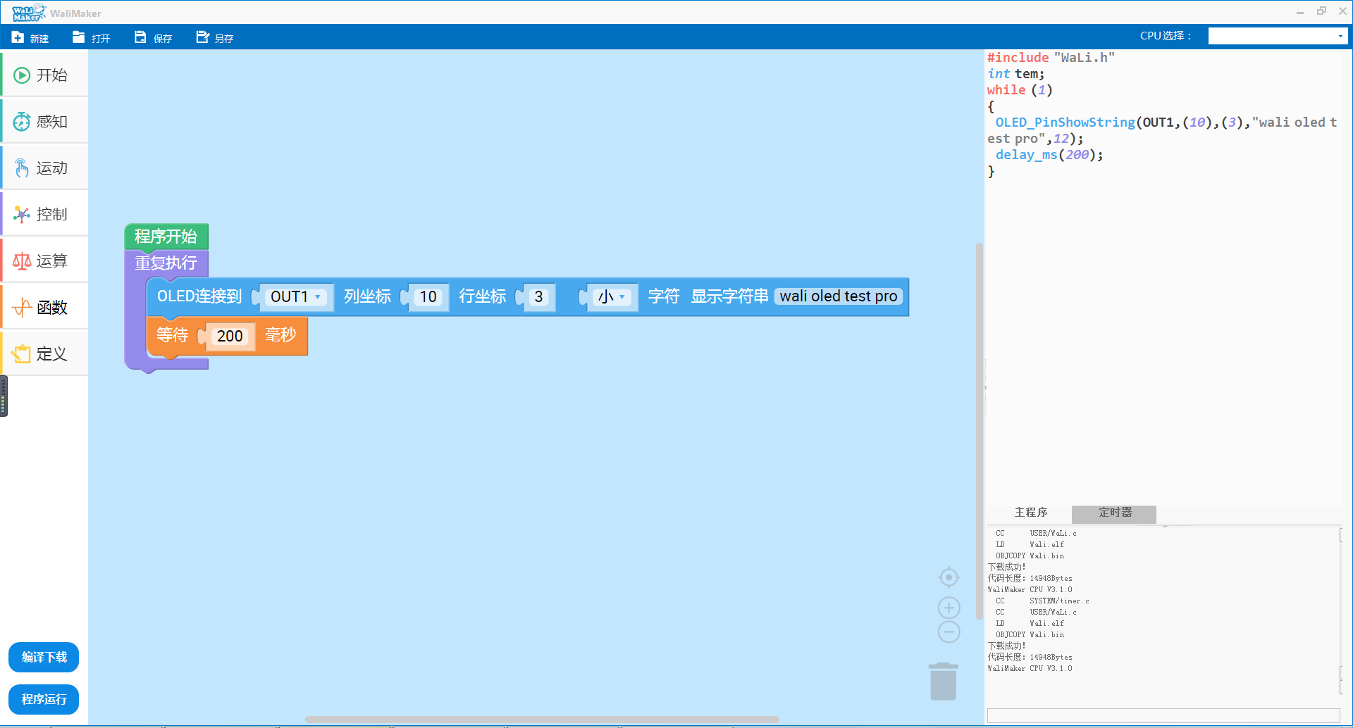The height and width of the screenshot is (728, 1353).
Task: Switch to the 定时器 tab
Action: point(1114,513)
